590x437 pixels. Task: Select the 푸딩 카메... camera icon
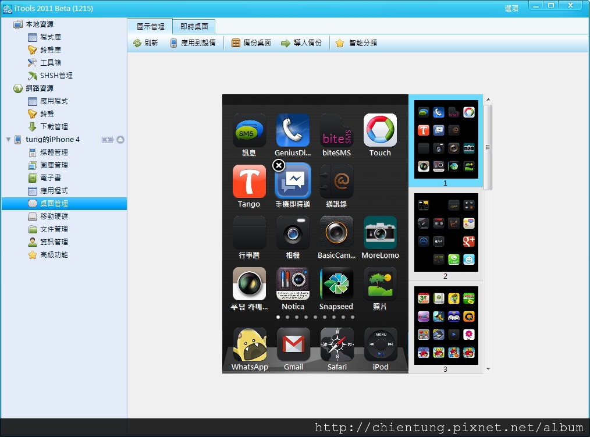tap(248, 284)
